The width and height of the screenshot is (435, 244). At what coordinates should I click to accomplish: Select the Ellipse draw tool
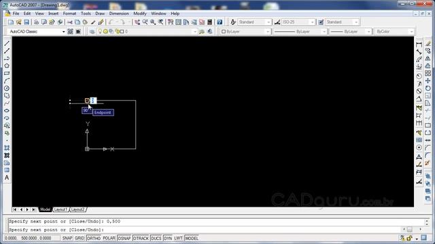tap(7, 110)
